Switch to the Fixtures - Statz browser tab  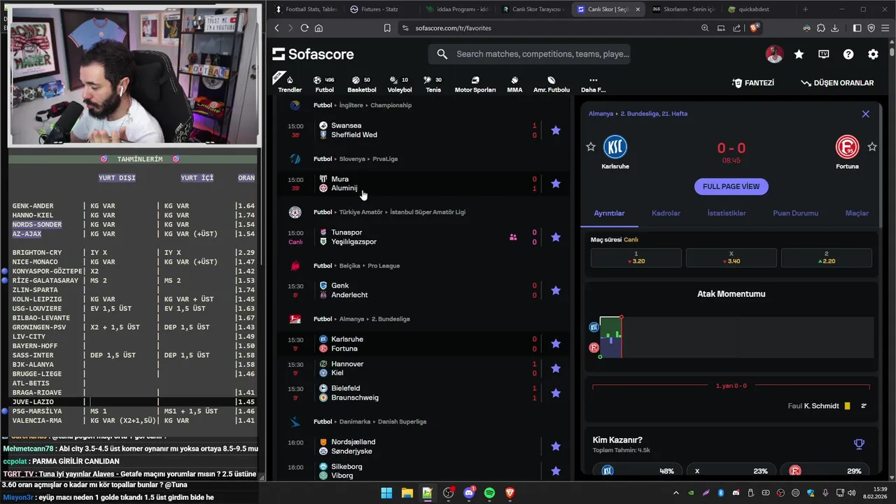click(x=379, y=9)
